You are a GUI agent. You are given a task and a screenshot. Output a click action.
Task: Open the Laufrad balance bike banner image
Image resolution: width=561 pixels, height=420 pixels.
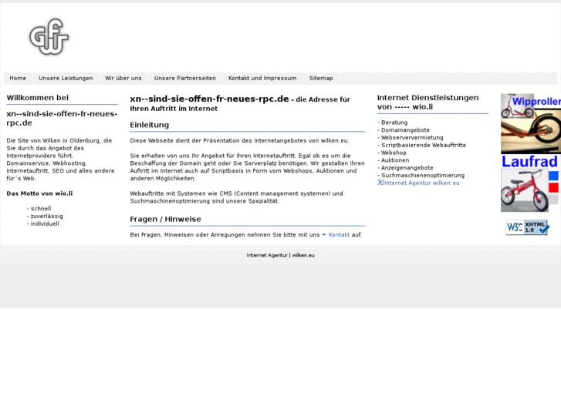tap(525, 183)
